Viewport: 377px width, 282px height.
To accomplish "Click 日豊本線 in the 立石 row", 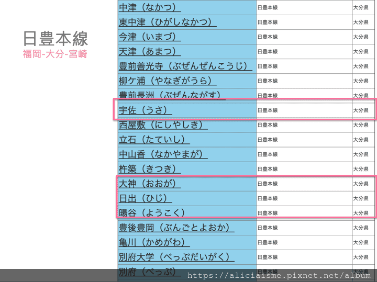I will click(x=268, y=140).
